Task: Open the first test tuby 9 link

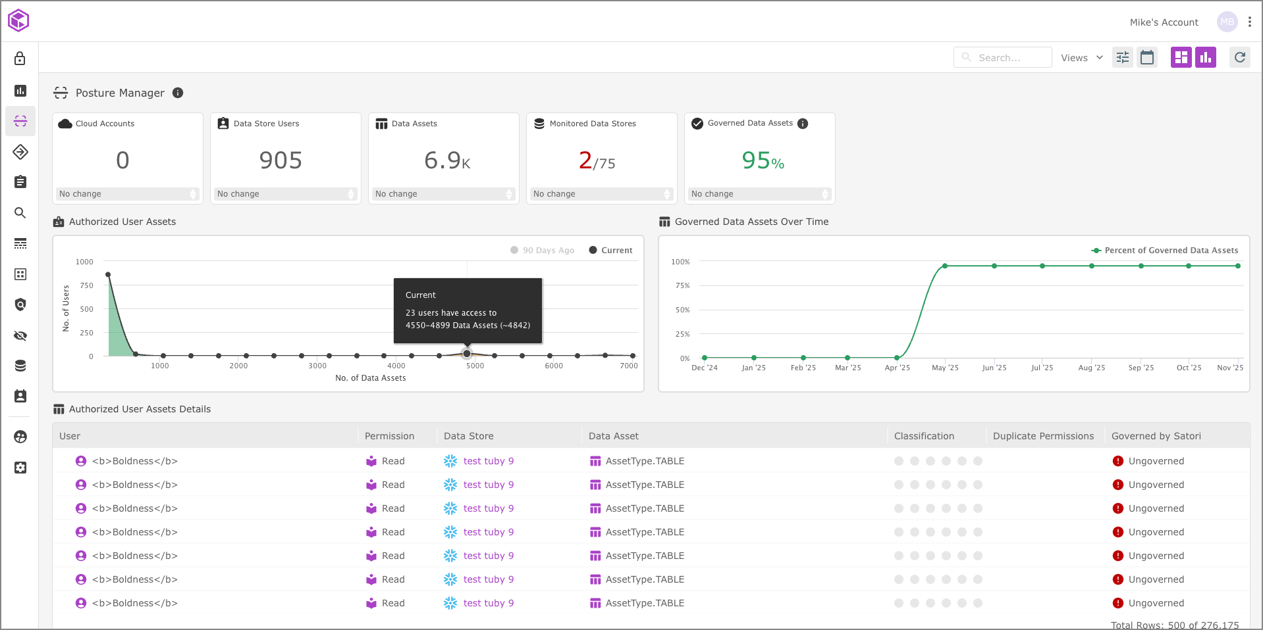Action: (488, 461)
